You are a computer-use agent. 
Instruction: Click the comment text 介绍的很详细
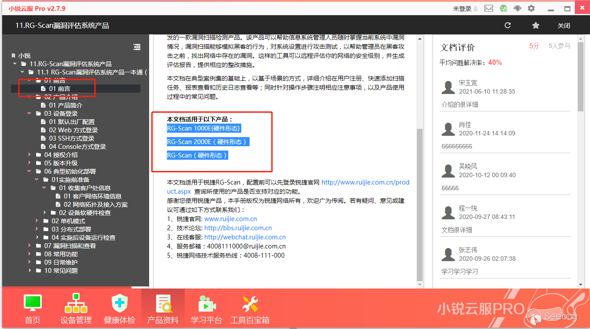[x=460, y=104]
